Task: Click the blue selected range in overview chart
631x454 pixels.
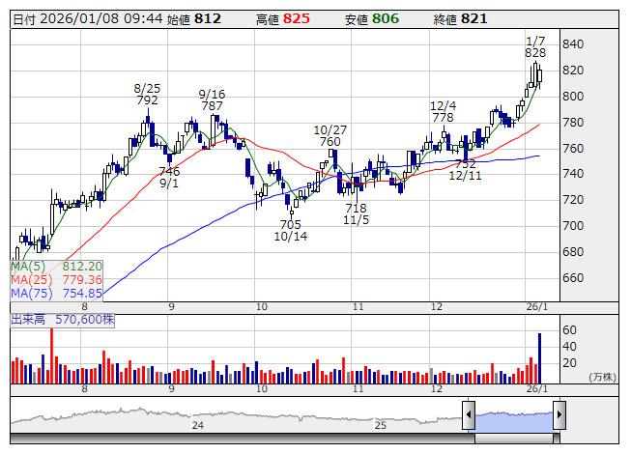Action: pos(514,421)
